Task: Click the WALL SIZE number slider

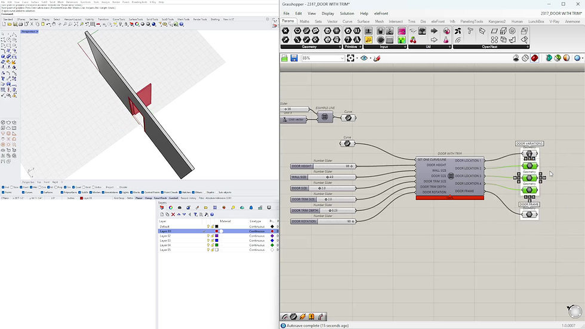Action: coord(323,177)
